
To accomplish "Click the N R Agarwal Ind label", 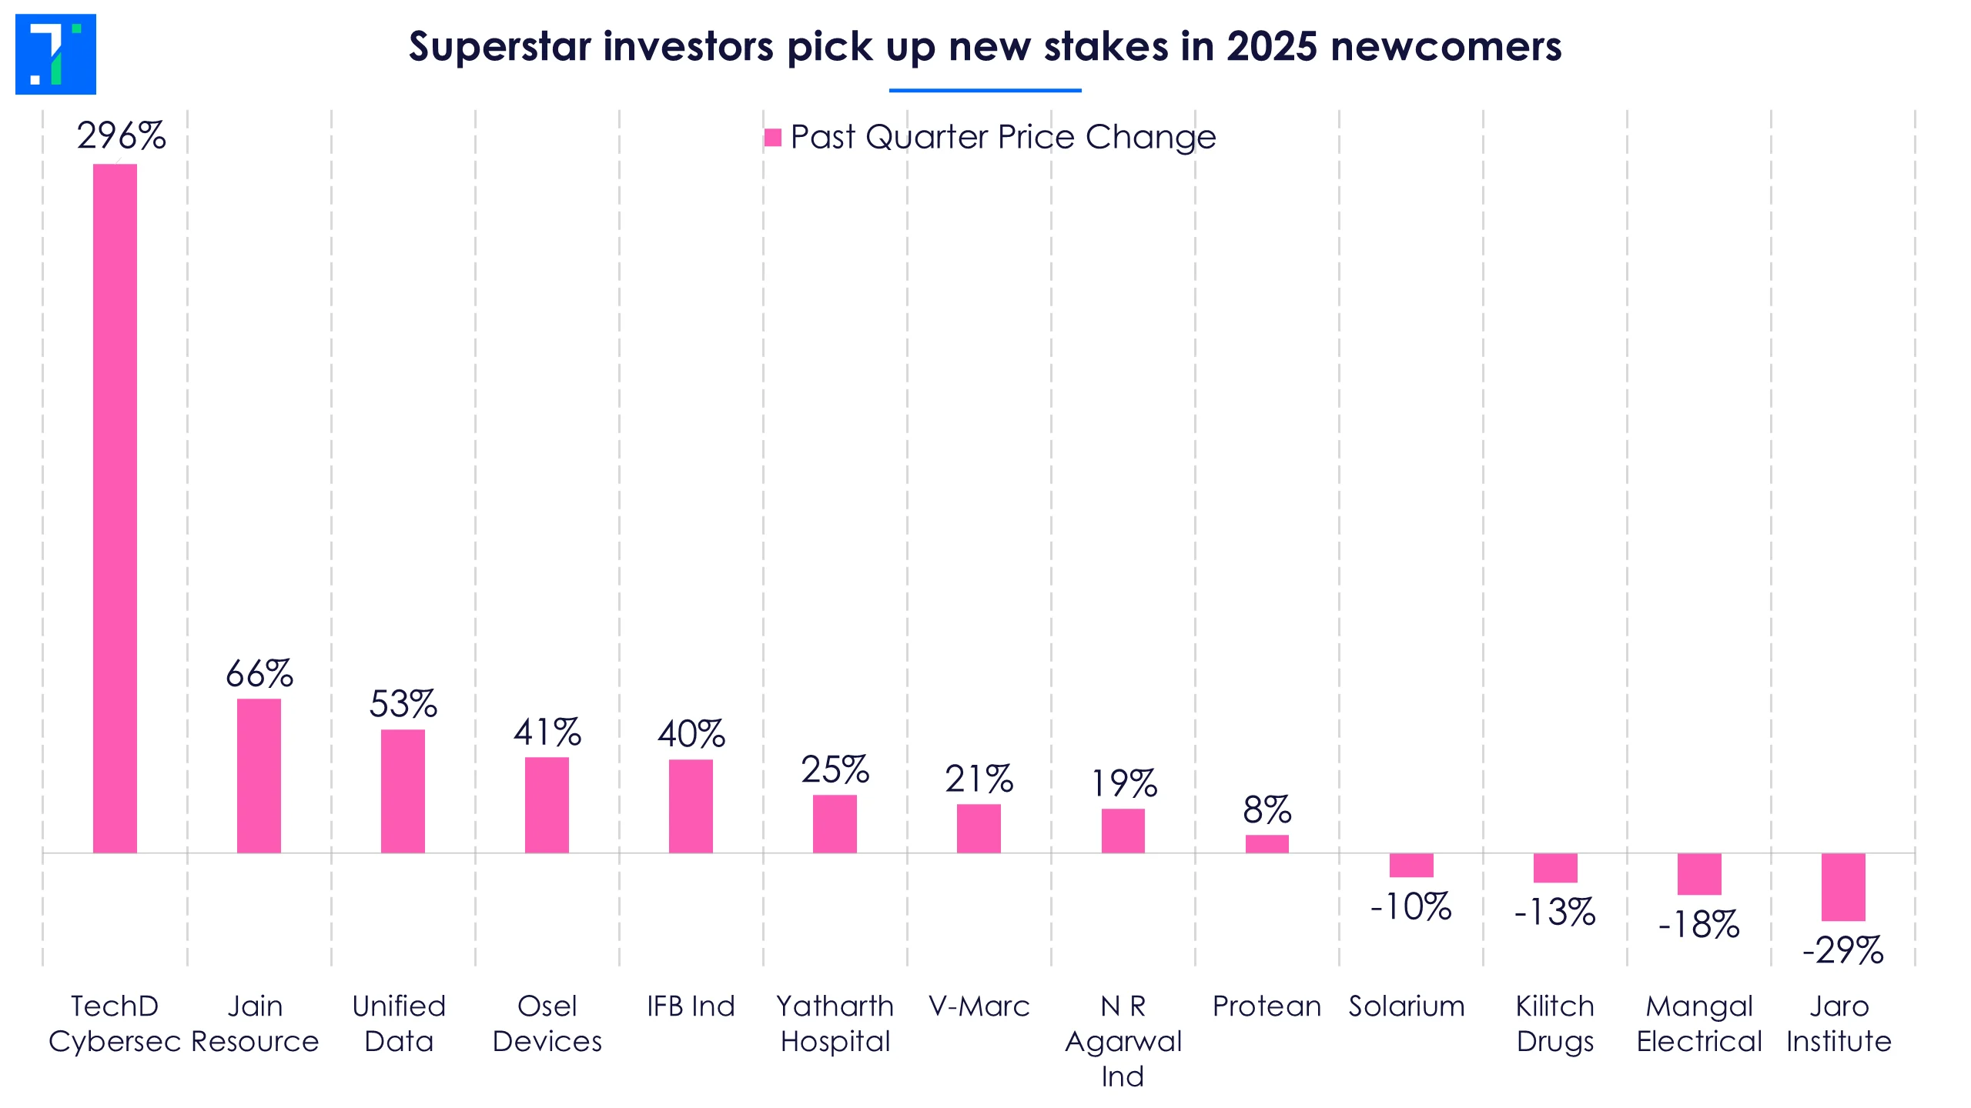I will pos(1123,1041).
